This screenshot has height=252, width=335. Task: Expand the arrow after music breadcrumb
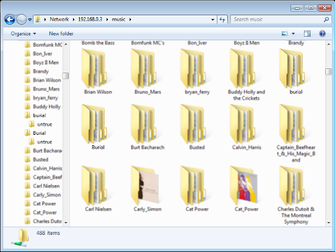(x=130, y=20)
